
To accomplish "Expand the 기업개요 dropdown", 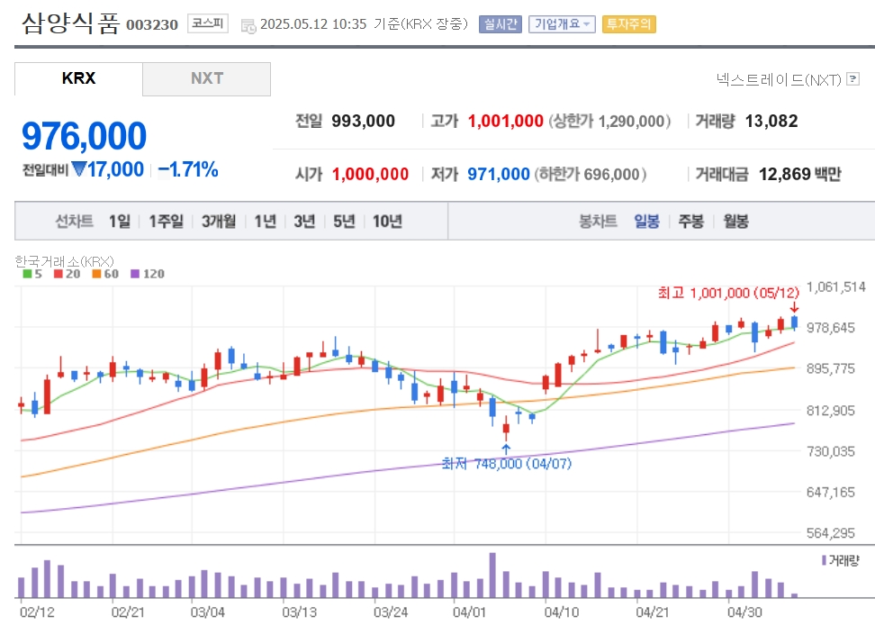I will (562, 24).
